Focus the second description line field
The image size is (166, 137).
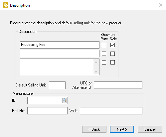click(60, 54)
